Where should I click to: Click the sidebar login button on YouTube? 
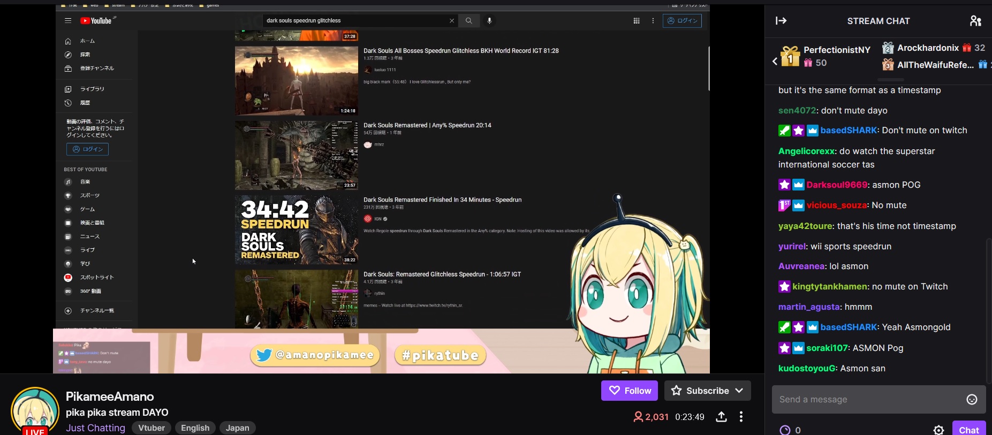87,149
